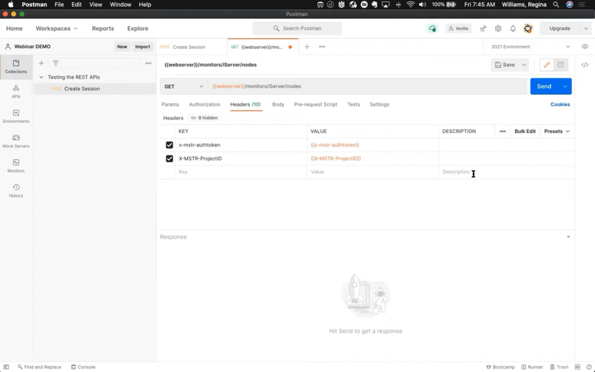
Task: Click the comment mode icon
Action: click(561, 65)
